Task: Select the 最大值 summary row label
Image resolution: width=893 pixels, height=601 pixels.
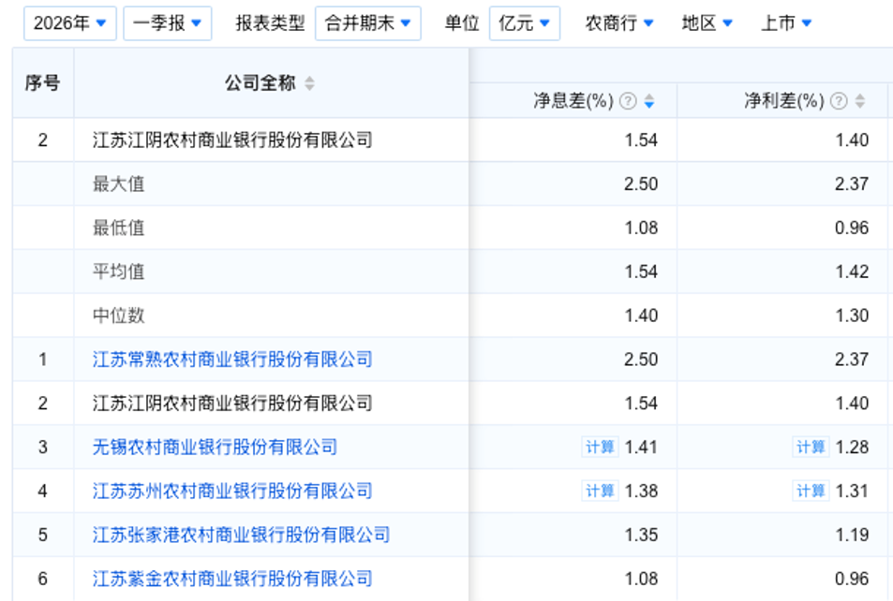Action: [118, 183]
